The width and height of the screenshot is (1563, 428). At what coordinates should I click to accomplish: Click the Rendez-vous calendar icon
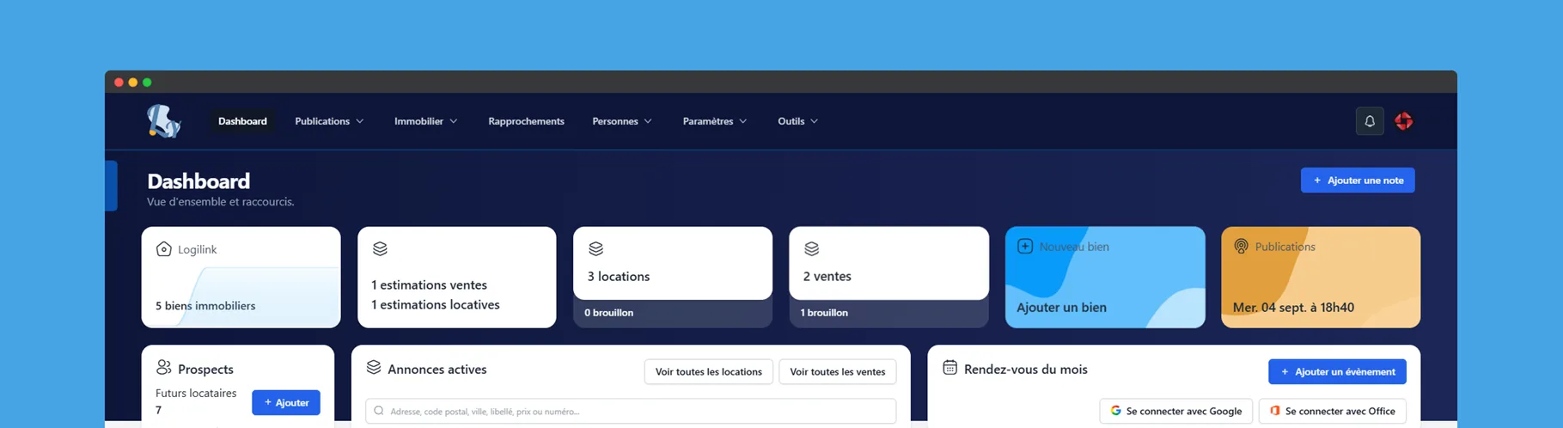coord(949,367)
